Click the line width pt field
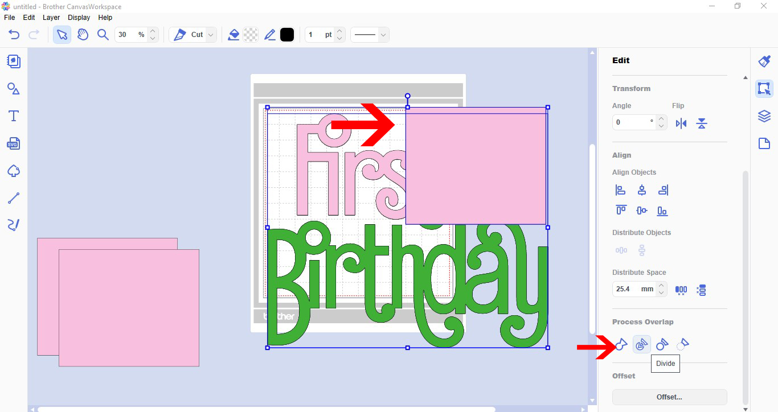 click(320, 35)
